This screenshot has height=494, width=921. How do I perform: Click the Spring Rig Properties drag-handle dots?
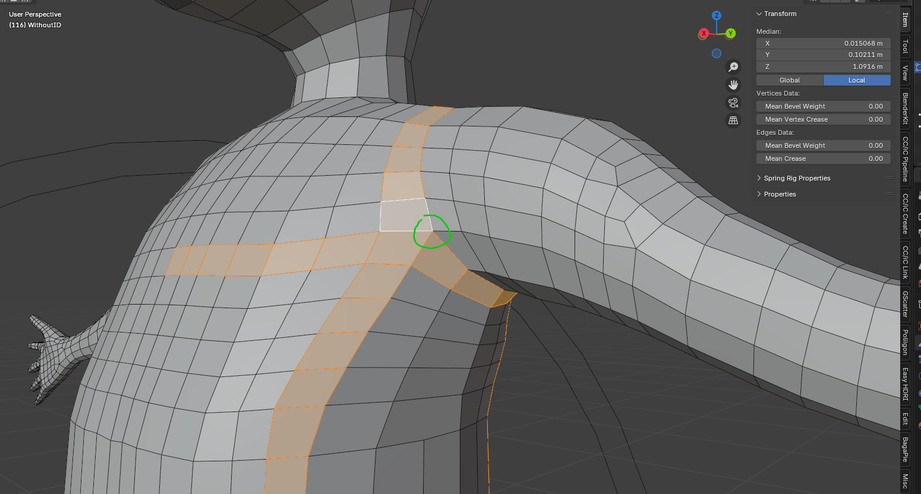(x=889, y=178)
